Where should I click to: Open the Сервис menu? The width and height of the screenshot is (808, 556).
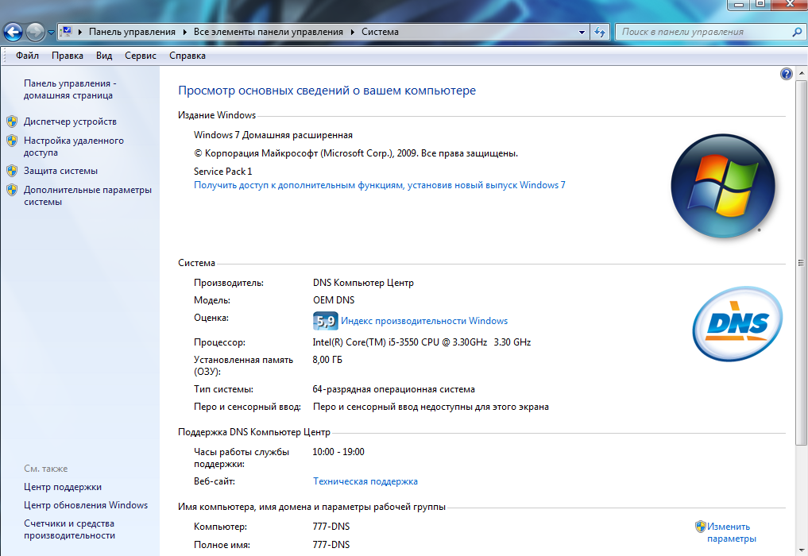click(140, 55)
